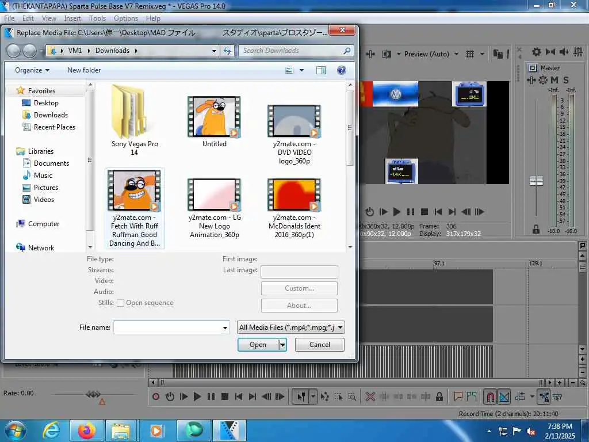Toggle Automatic Crossfades icon
Screen dimensions: 589x442
coord(504,397)
